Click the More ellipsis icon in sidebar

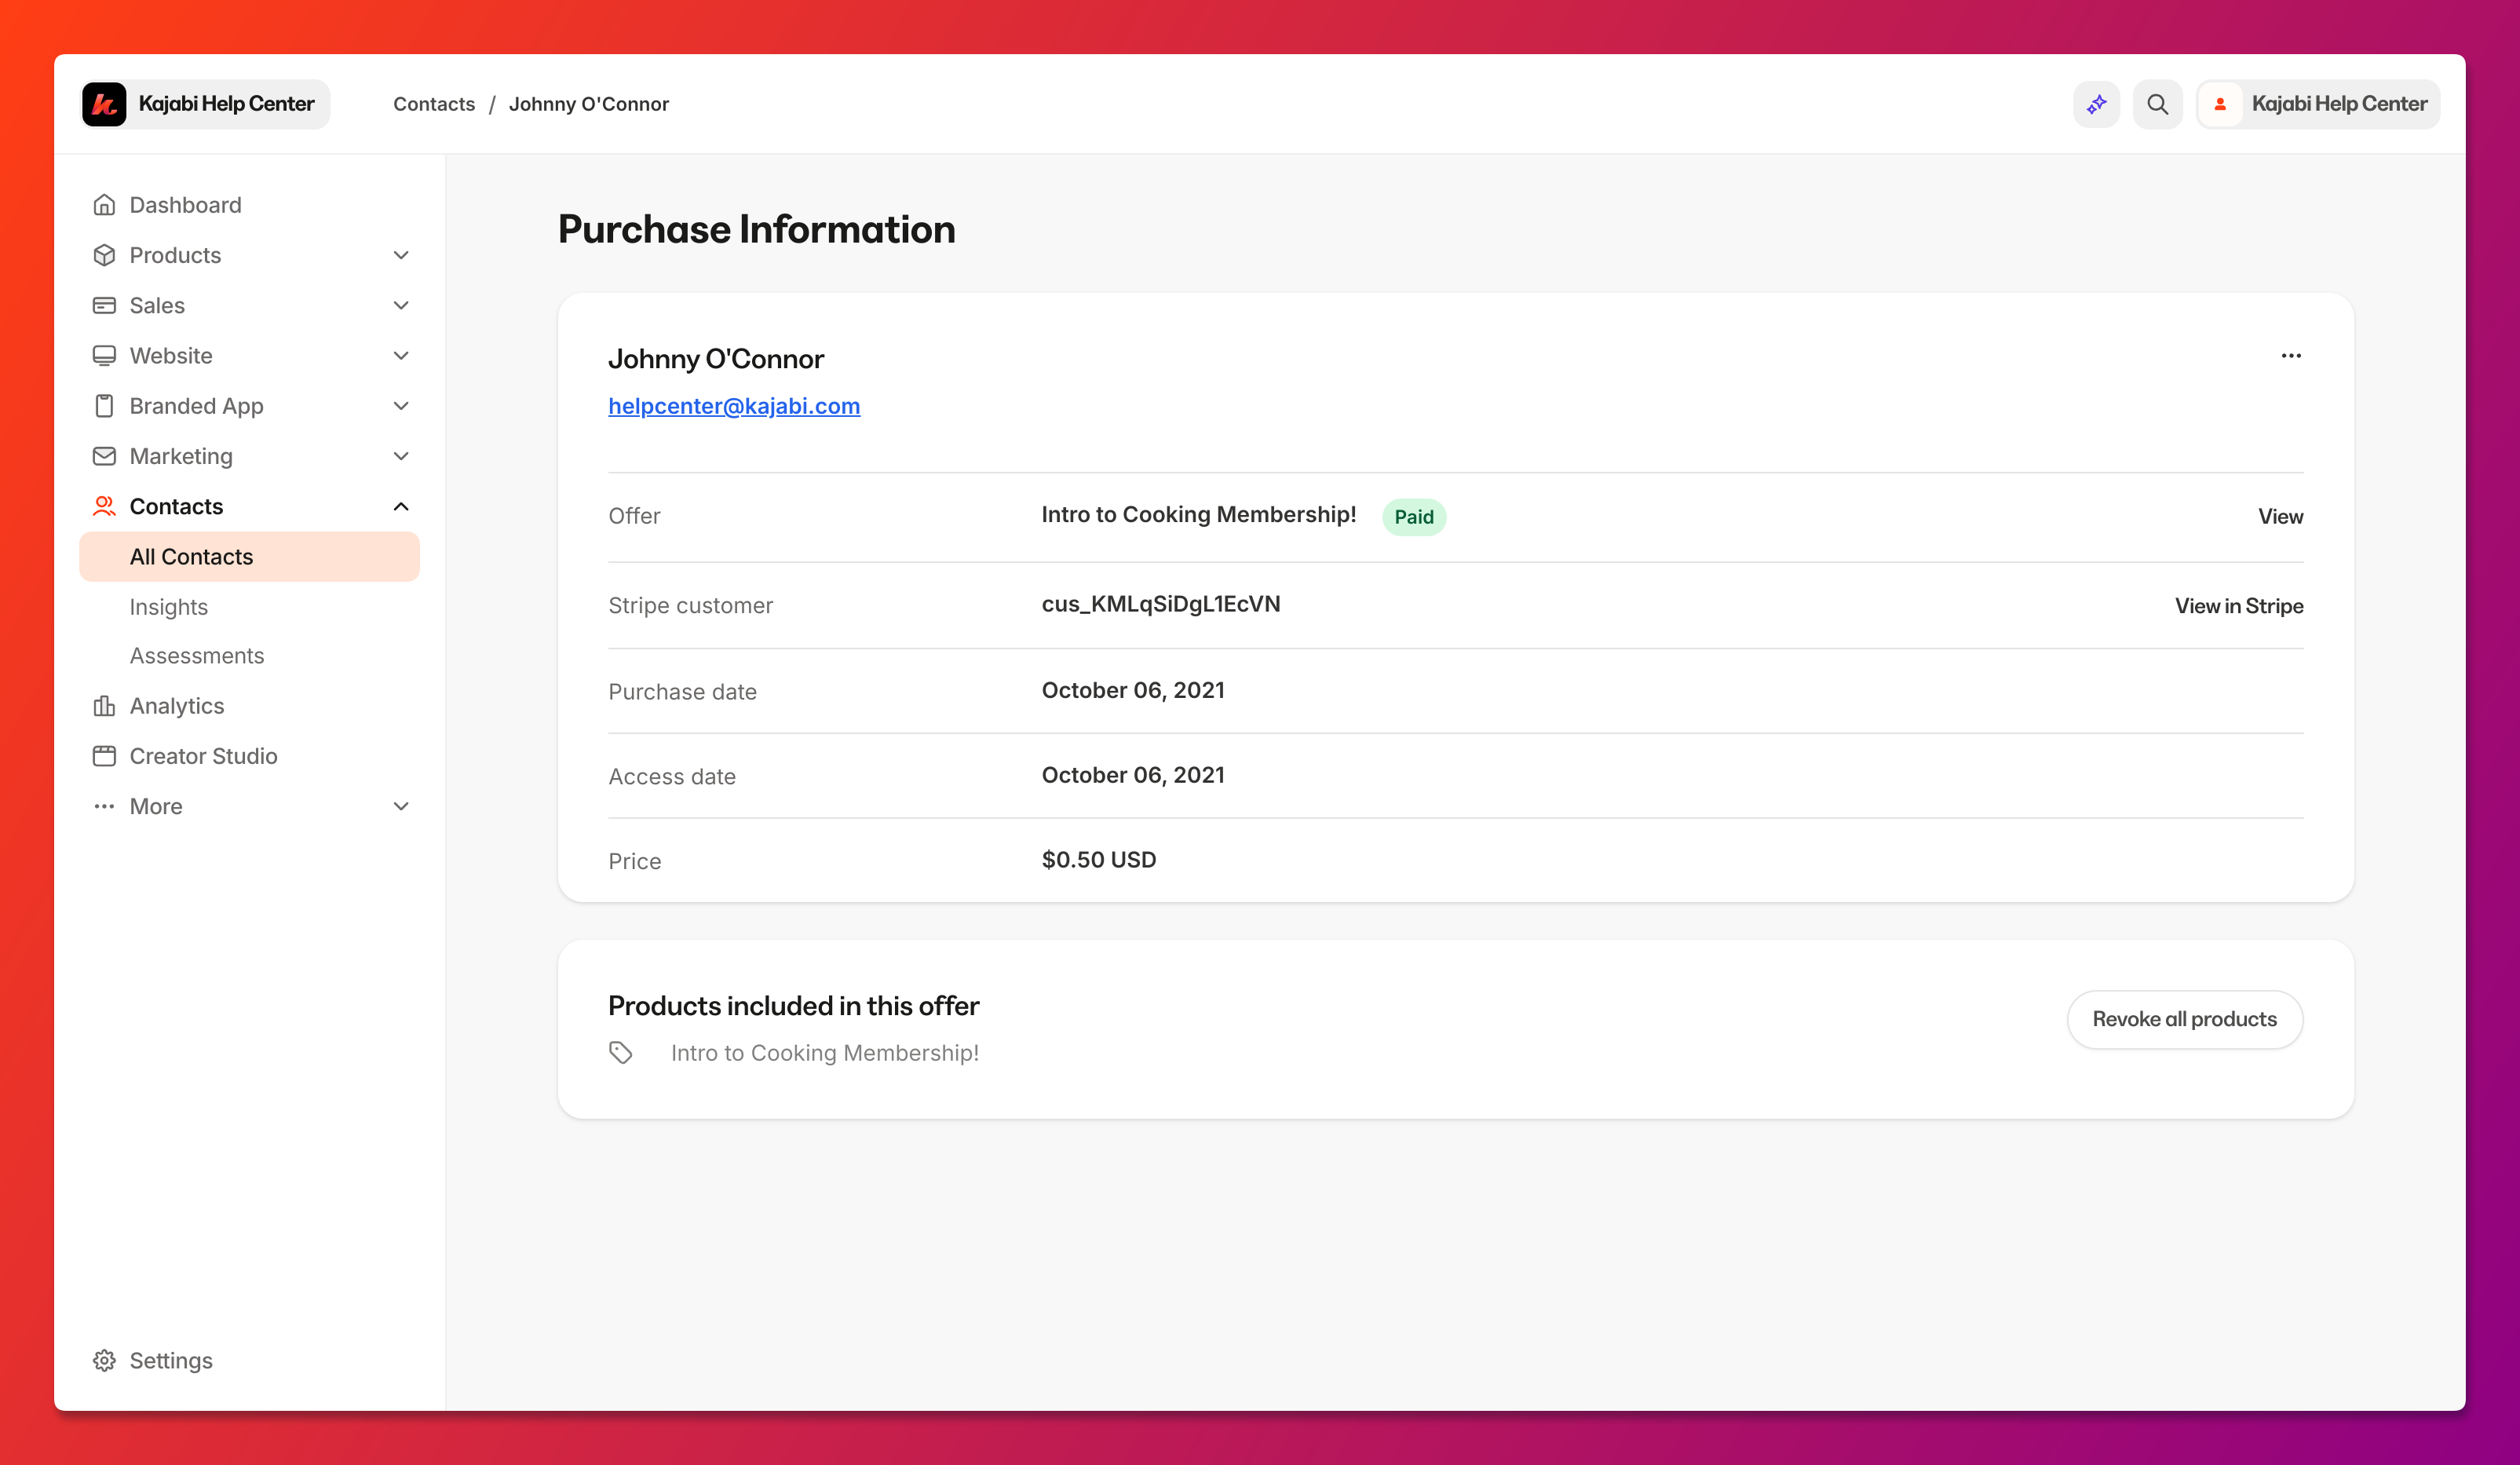point(104,806)
